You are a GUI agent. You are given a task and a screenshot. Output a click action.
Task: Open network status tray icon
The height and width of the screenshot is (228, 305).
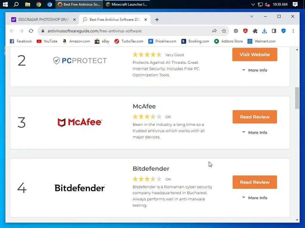pos(260,4)
